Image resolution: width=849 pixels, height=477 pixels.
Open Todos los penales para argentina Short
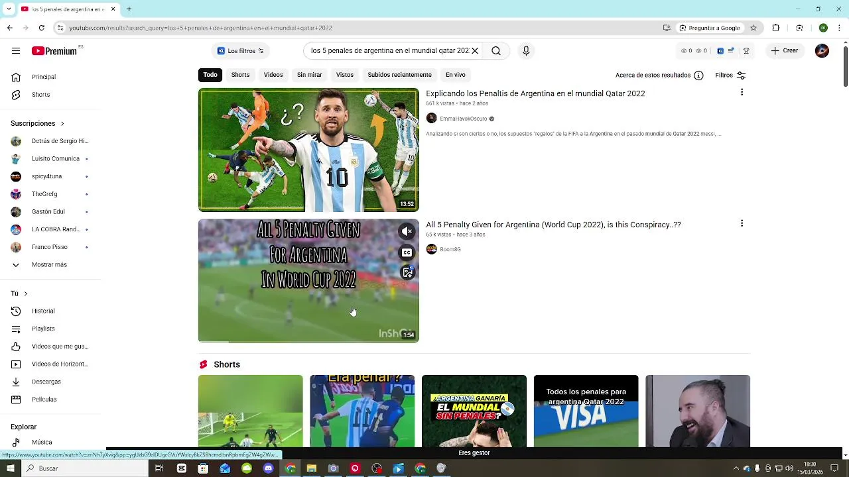(x=586, y=411)
